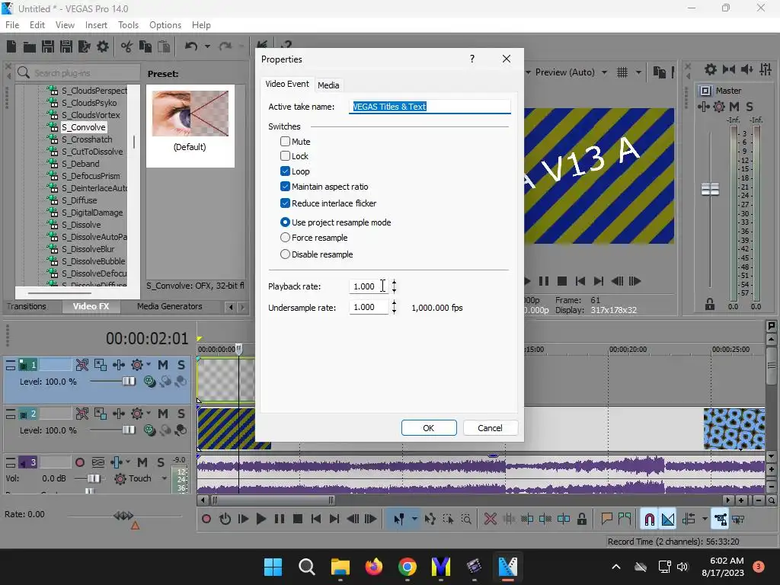Click the Record button in transport bar
The height and width of the screenshot is (585, 780).
pos(206,519)
